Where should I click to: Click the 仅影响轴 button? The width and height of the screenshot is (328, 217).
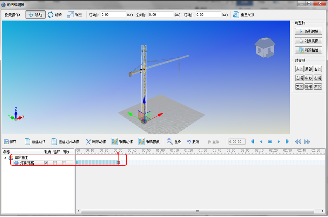(308, 31)
